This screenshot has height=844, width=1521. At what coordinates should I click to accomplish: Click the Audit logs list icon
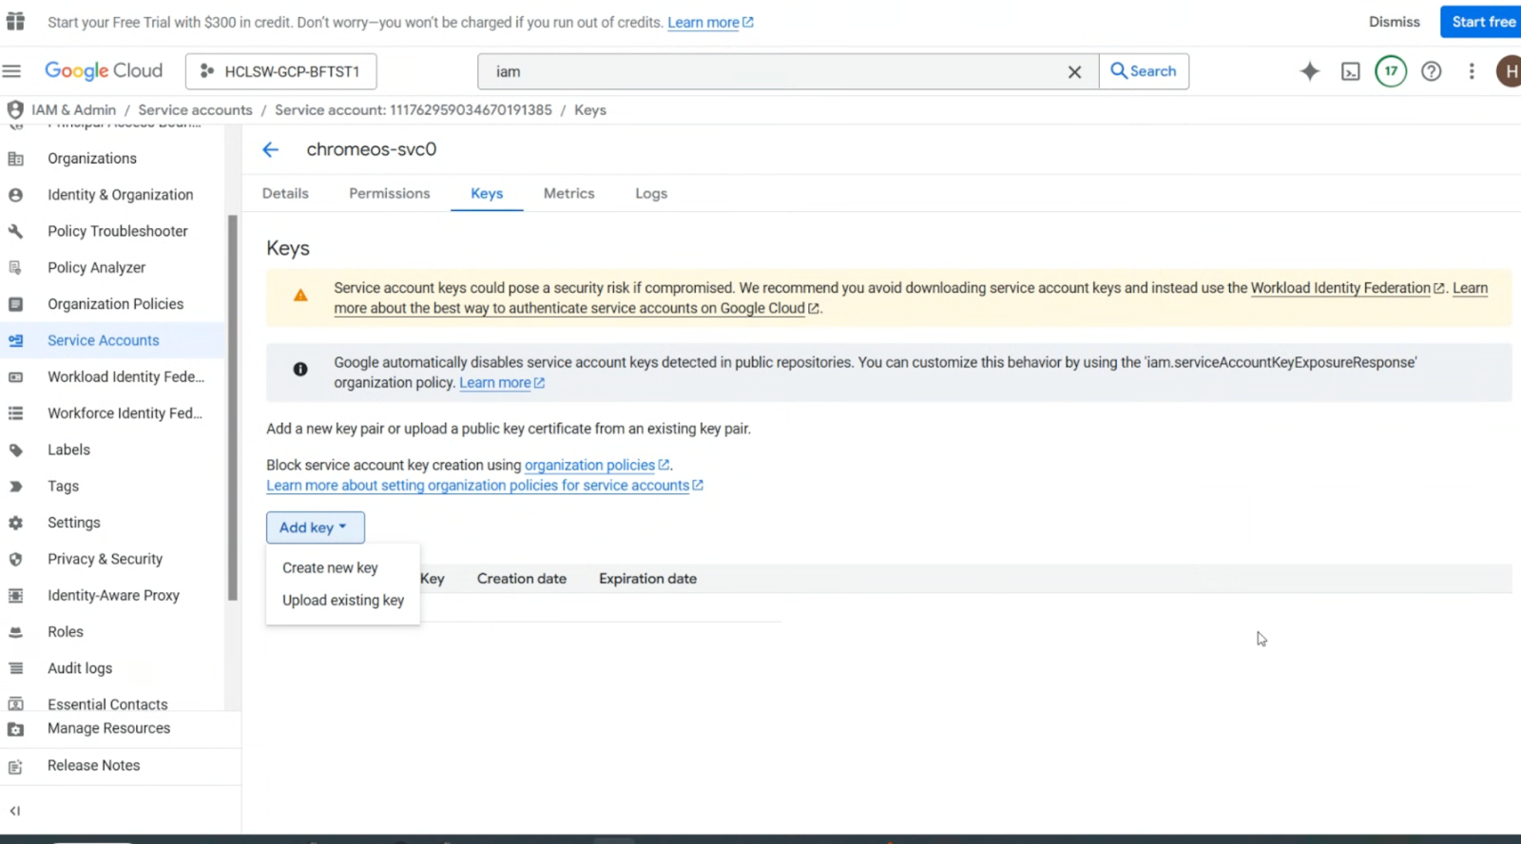tap(15, 668)
